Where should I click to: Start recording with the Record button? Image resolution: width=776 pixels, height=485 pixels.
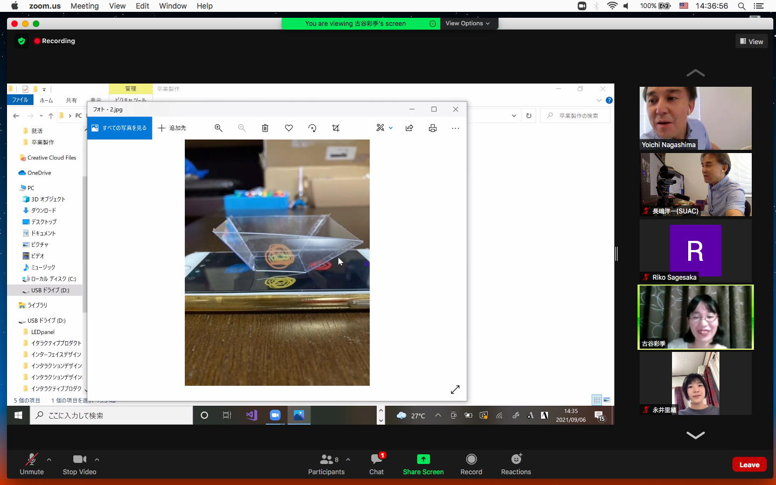[471, 465]
